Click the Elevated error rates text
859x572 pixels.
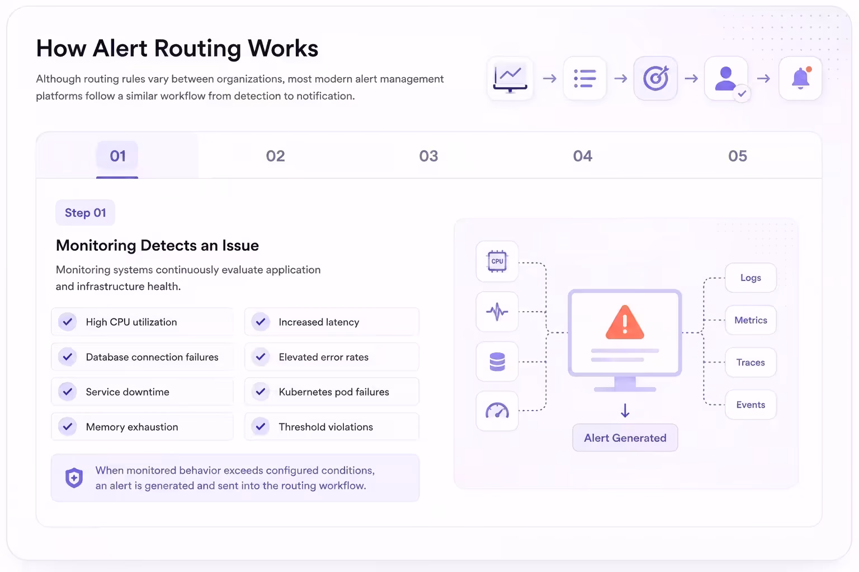coord(324,357)
